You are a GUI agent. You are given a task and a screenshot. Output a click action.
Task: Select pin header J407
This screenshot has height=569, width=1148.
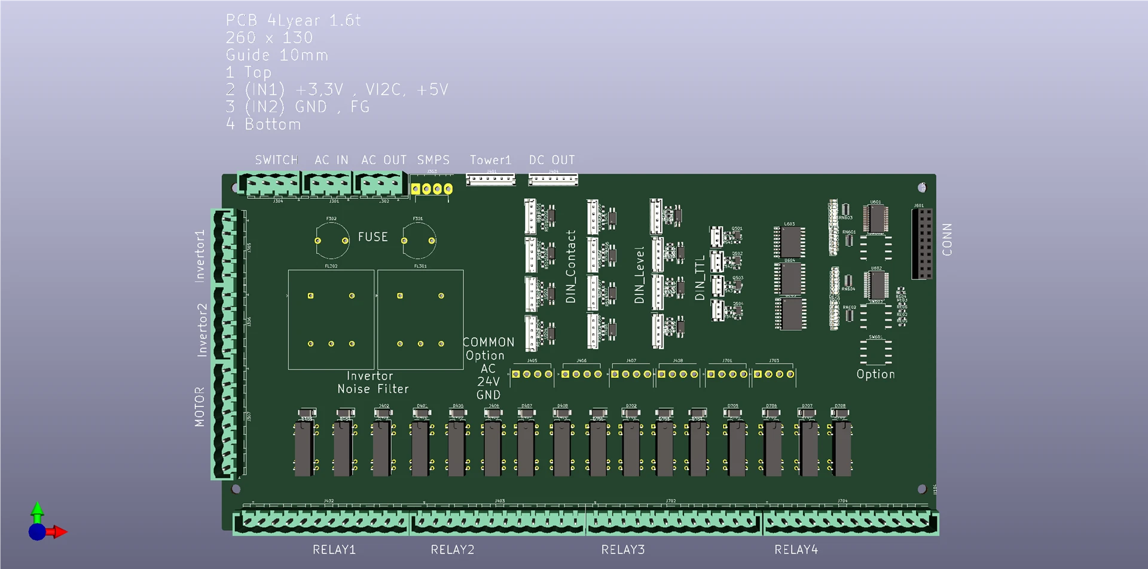[631, 374]
